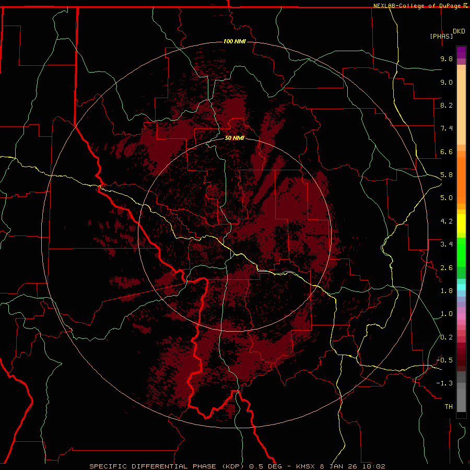Click the SPECIFIC DIFFERENTIAL PHASE title text
The image size is (470, 470).
pos(152,466)
